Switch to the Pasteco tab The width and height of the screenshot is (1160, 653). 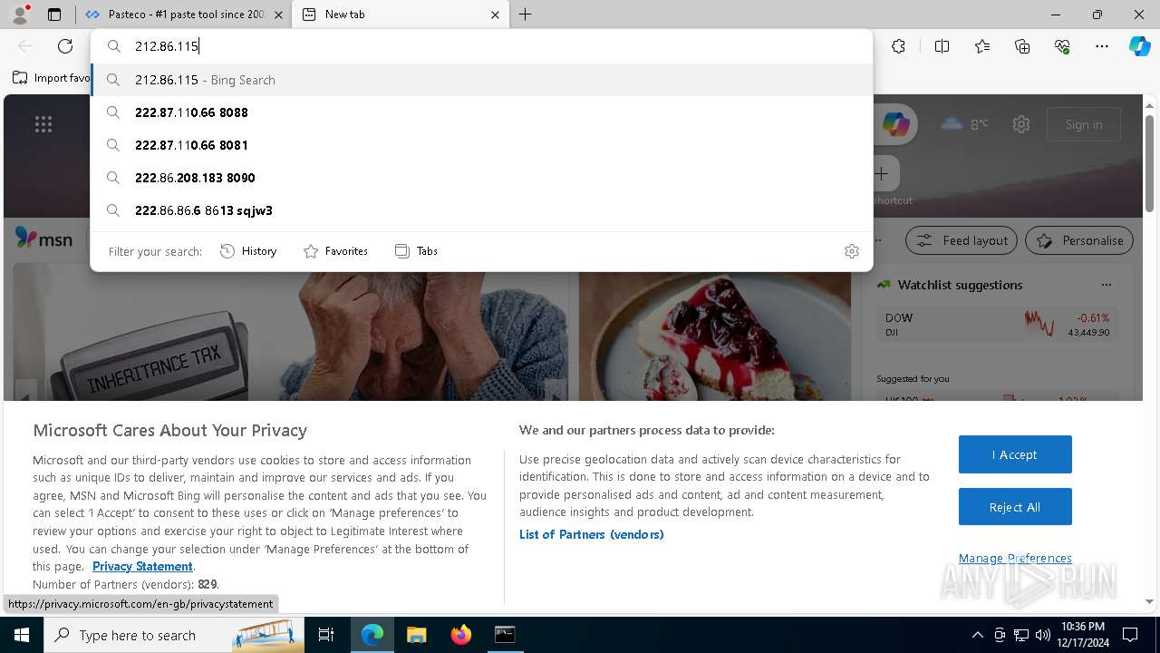(185, 15)
